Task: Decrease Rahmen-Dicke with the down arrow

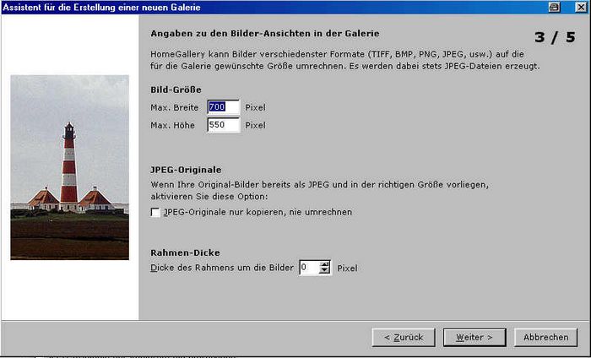Action: point(324,270)
